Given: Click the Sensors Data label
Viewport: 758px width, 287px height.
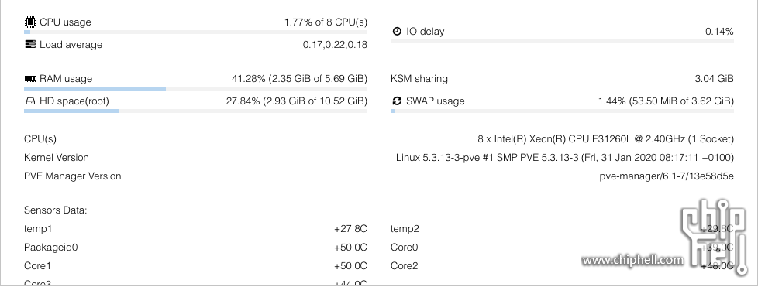Looking at the screenshot, I should (56, 210).
